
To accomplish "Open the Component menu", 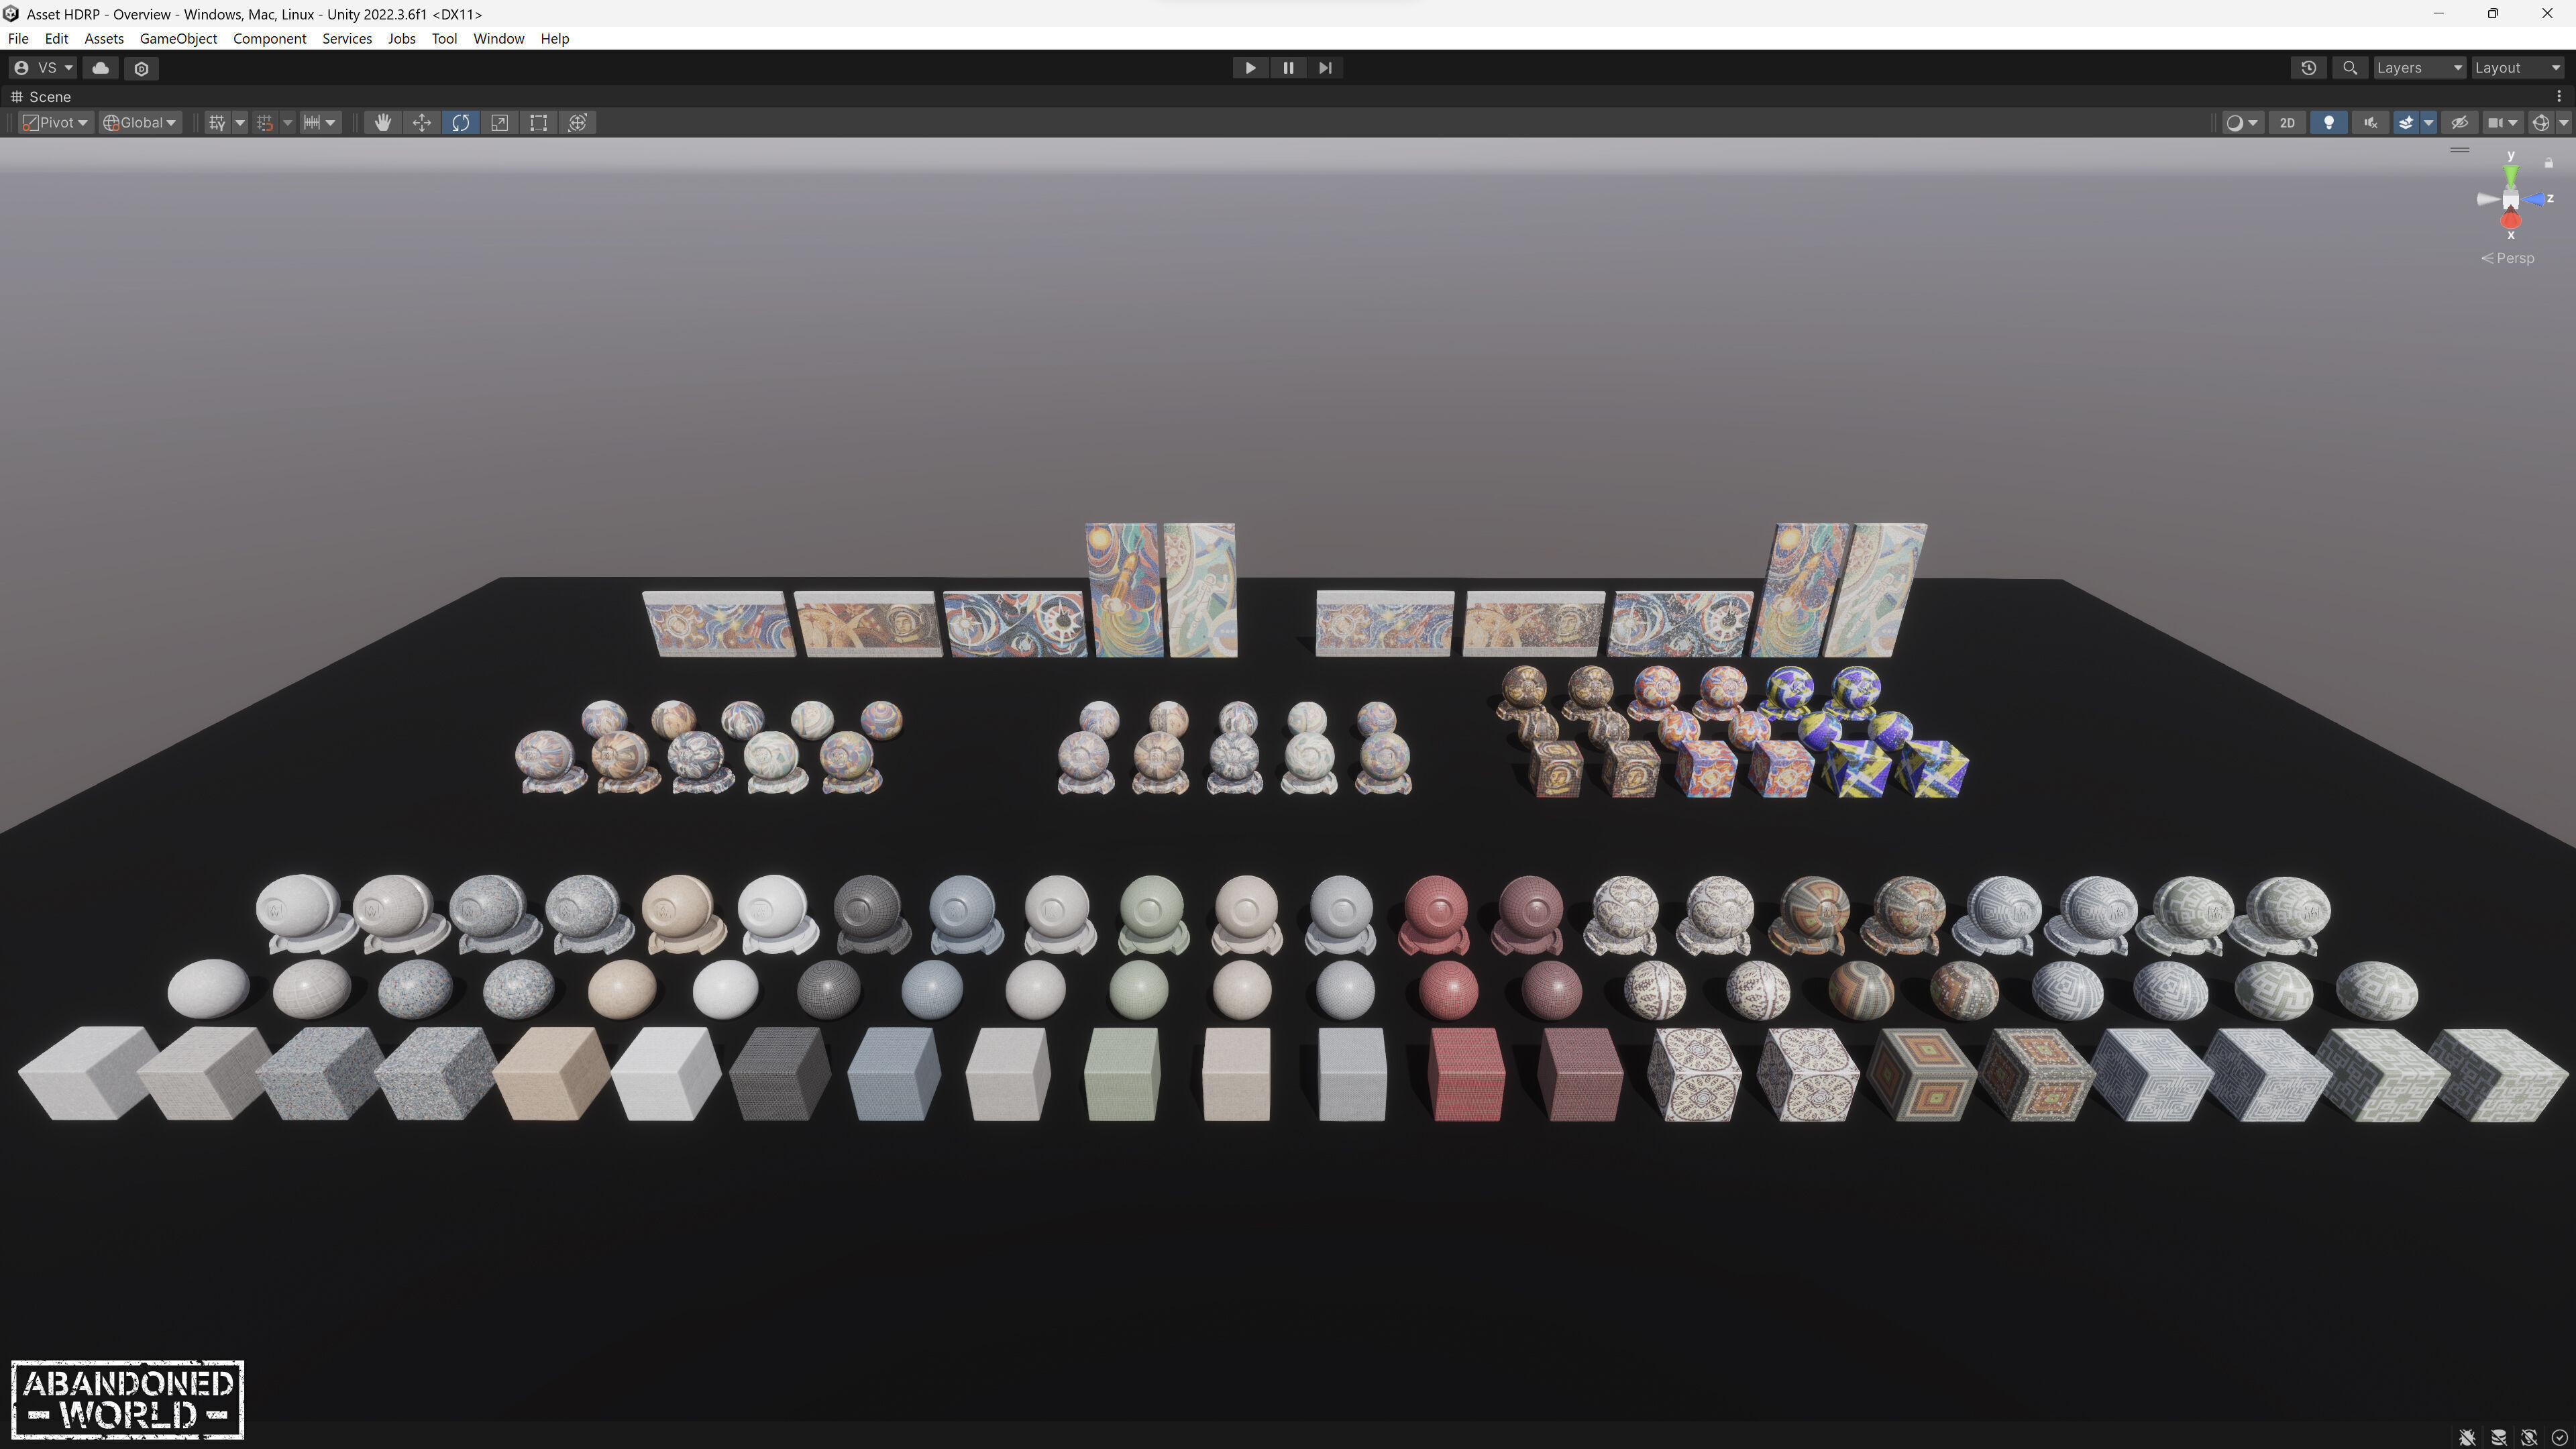I will click(269, 38).
